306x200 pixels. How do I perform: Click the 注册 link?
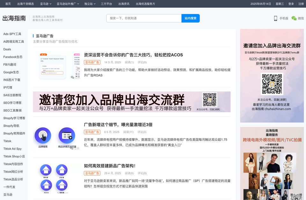pos(301,4)
